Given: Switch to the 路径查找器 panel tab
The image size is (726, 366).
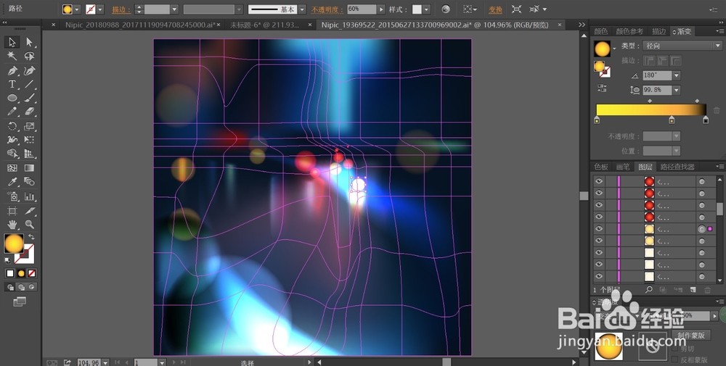Looking at the screenshot, I should coord(677,167).
